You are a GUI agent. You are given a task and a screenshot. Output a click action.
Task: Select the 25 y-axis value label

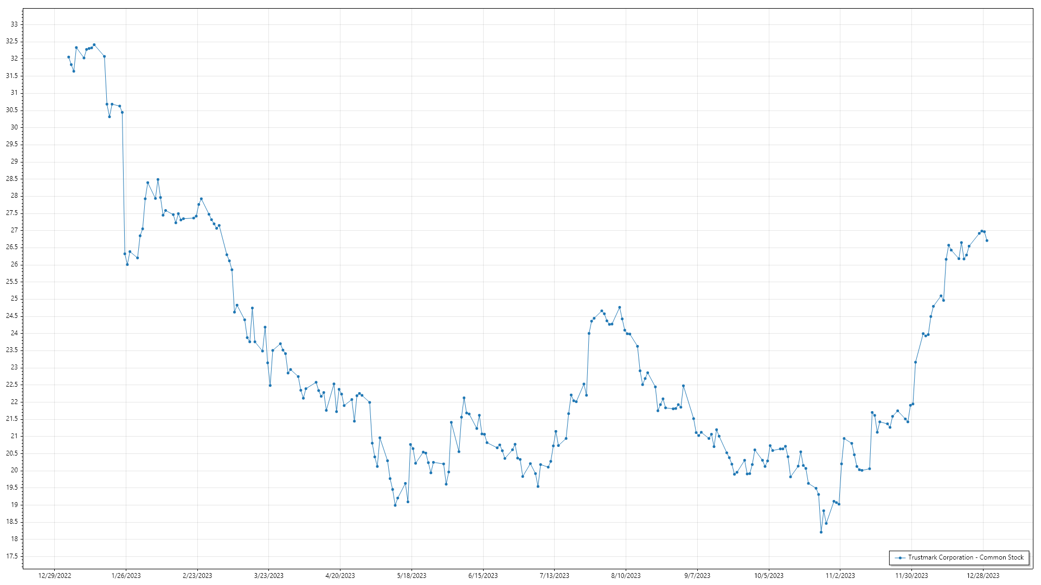(x=14, y=299)
